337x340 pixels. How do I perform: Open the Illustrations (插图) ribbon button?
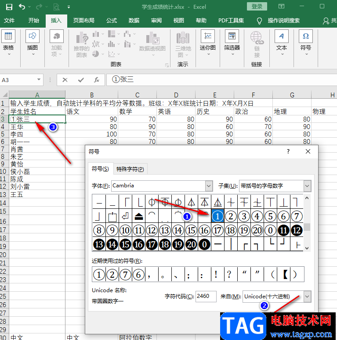point(33,43)
